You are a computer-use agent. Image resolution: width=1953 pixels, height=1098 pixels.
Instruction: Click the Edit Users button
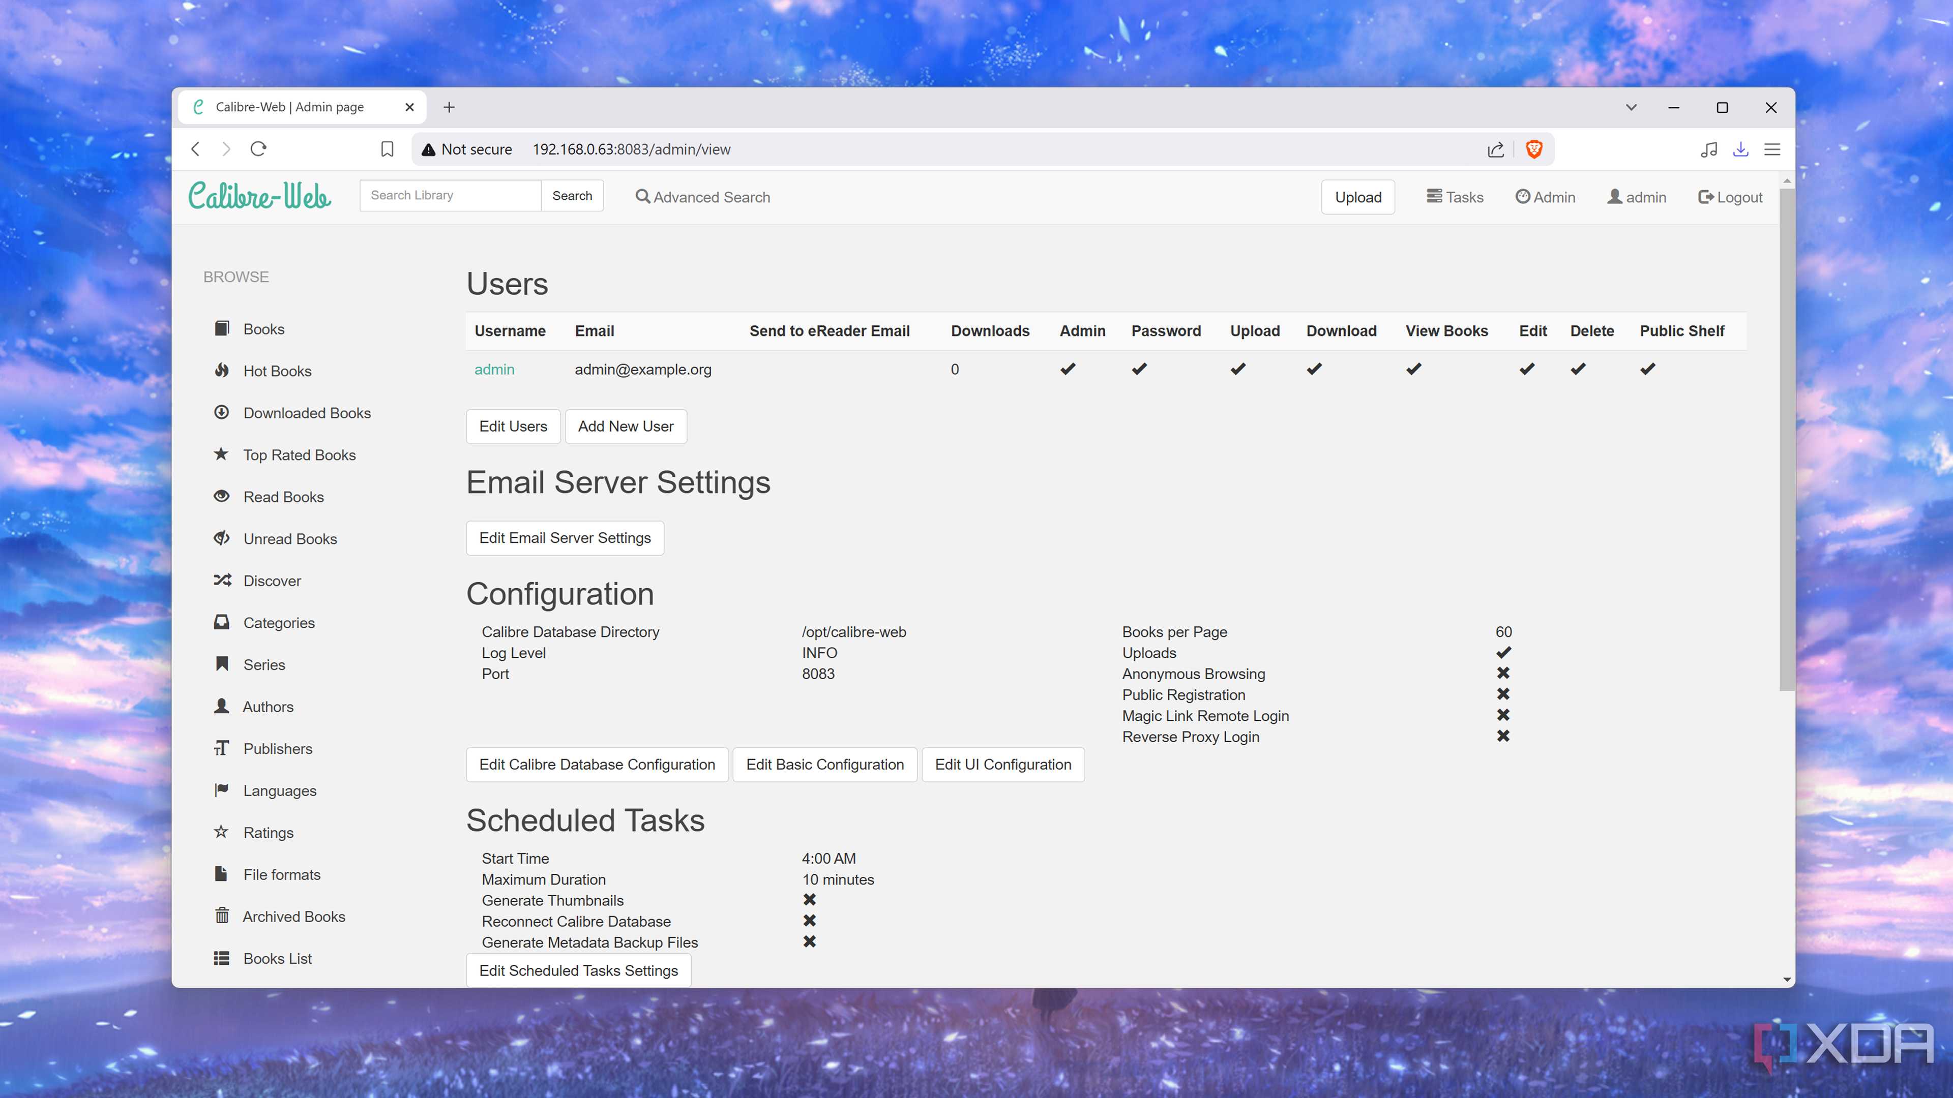(513, 426)
